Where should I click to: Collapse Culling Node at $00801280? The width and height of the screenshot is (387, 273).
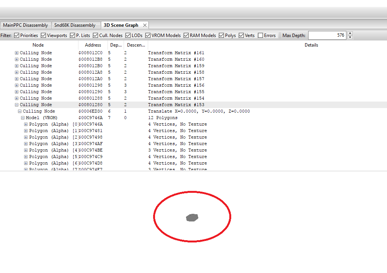(x=16, y=105)
